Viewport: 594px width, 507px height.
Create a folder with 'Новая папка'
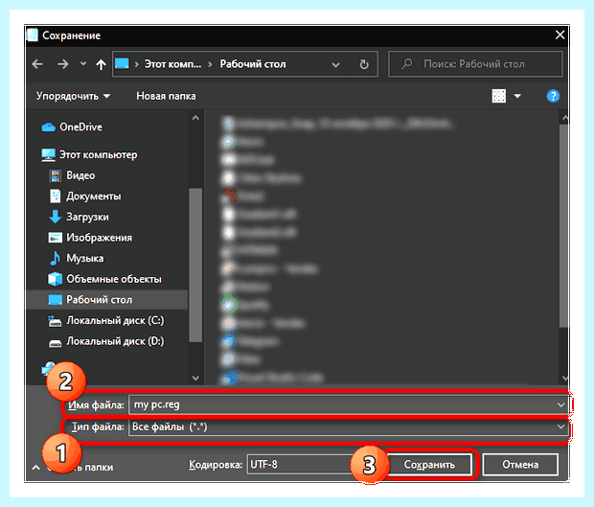(x=166, y=96)
